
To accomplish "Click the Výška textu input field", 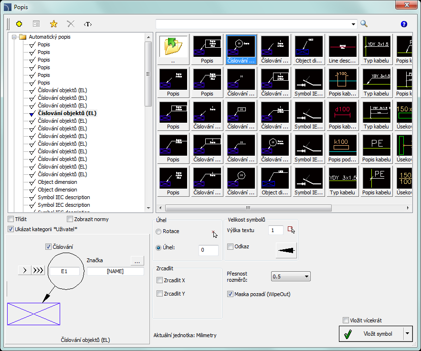I will (x=276, y=230).
